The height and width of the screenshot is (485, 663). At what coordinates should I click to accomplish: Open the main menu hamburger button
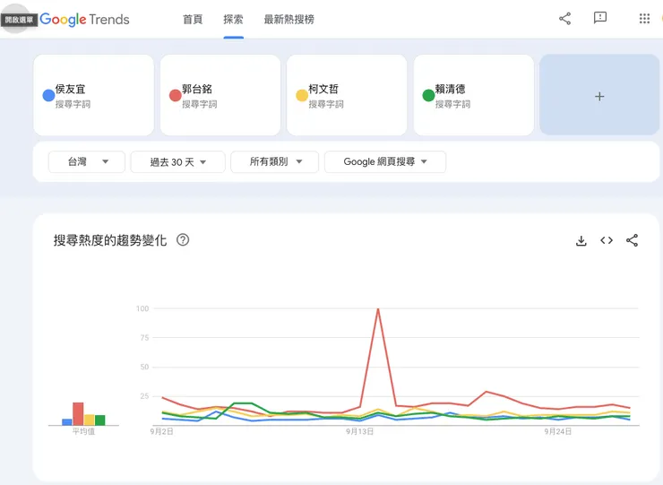[x=16, y=19]
